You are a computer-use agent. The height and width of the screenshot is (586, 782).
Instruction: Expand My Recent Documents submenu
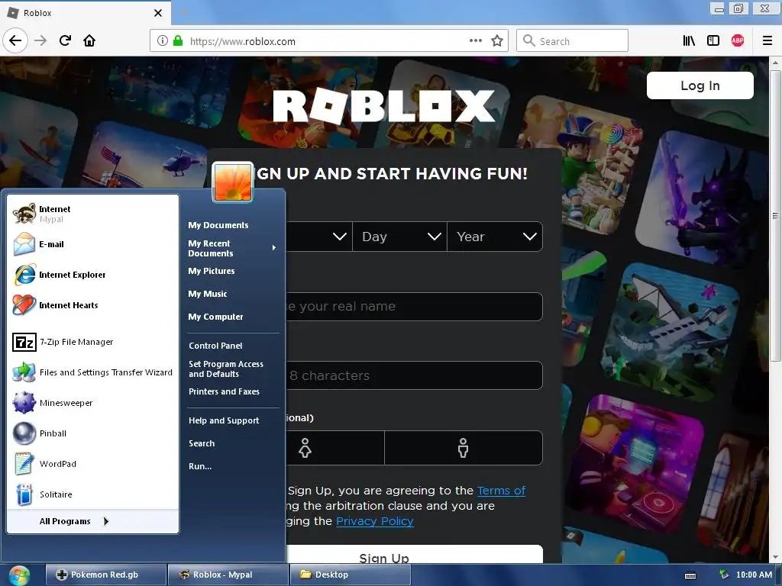232,248
